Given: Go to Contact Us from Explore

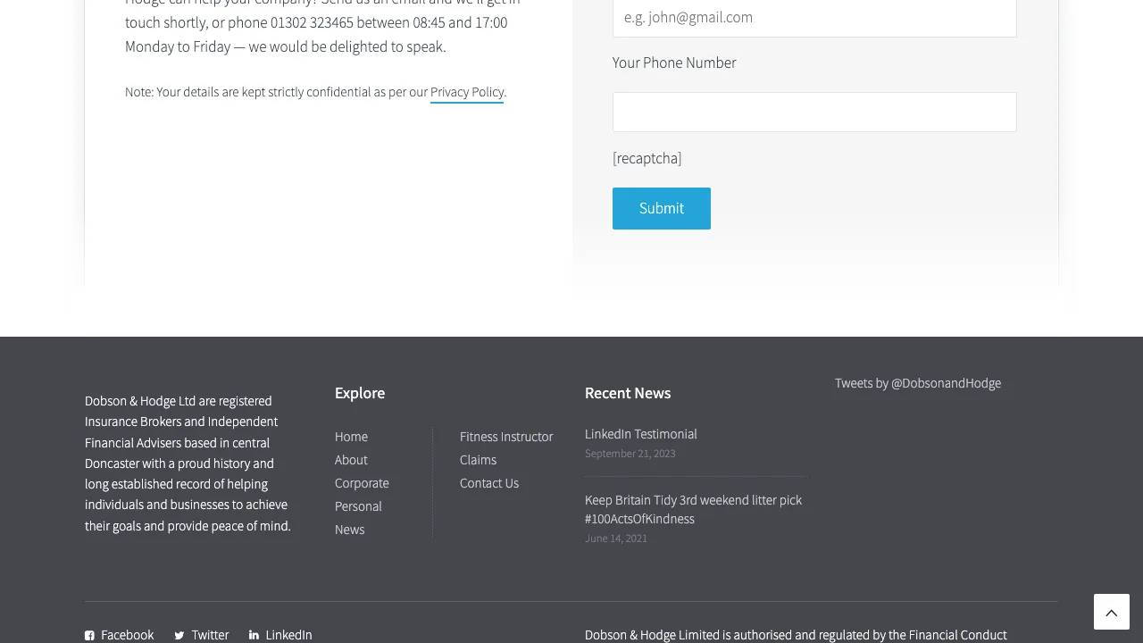Looking at the screenshot, I should point(488,483).
